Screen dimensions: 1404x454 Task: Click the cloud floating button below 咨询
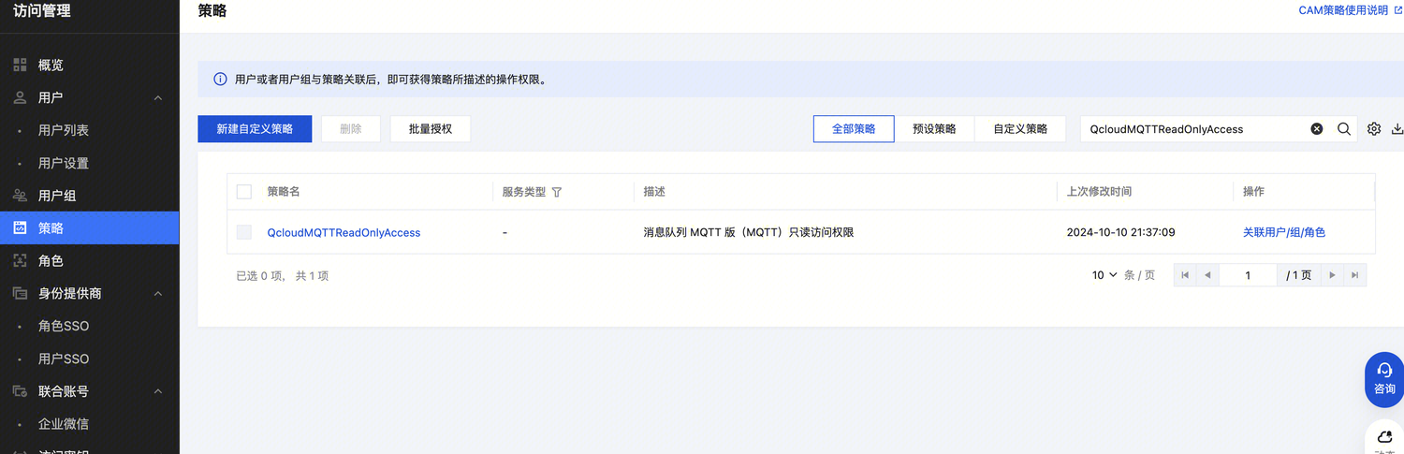click(x=1385, y=438)
